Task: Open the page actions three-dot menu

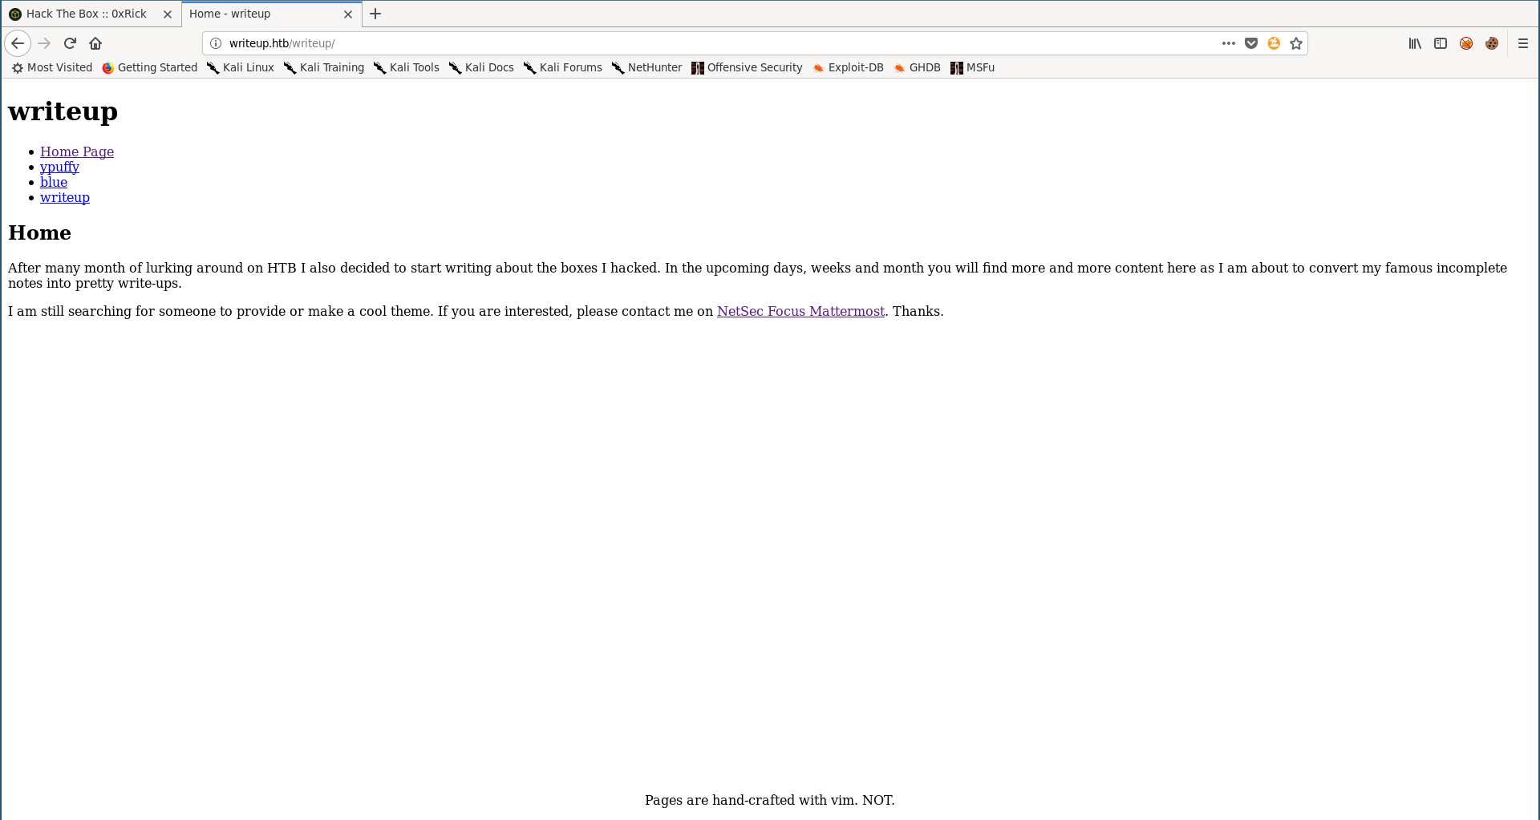Action: pos(1228,43)
